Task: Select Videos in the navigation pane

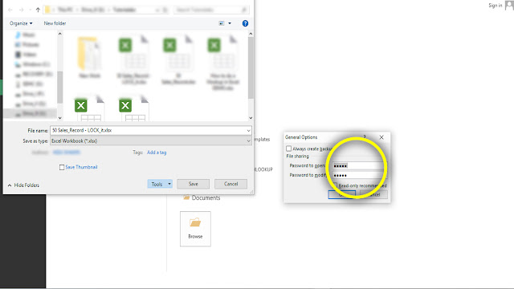Action: 27,55
